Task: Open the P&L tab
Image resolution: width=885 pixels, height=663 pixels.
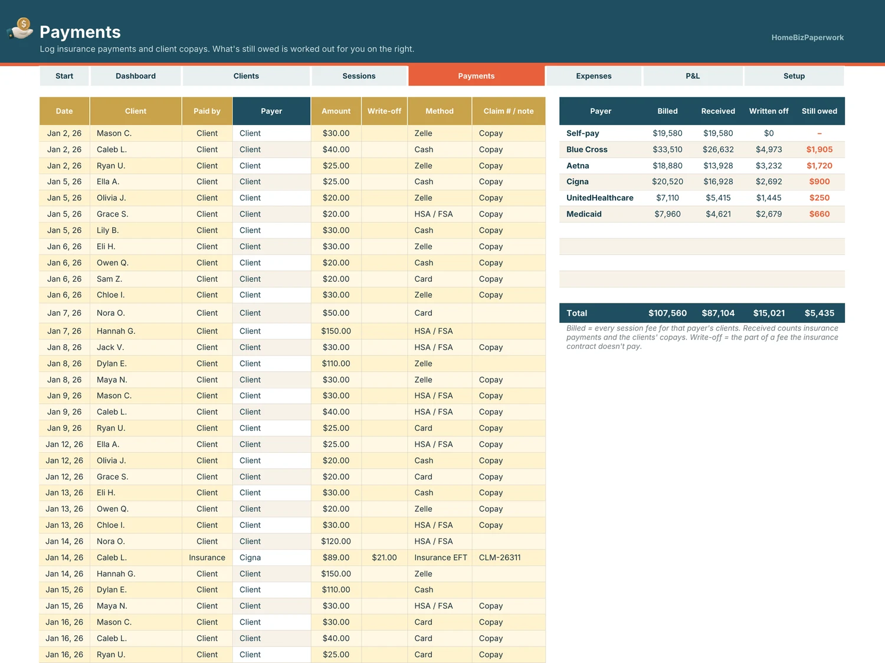Action: [693, 76]
